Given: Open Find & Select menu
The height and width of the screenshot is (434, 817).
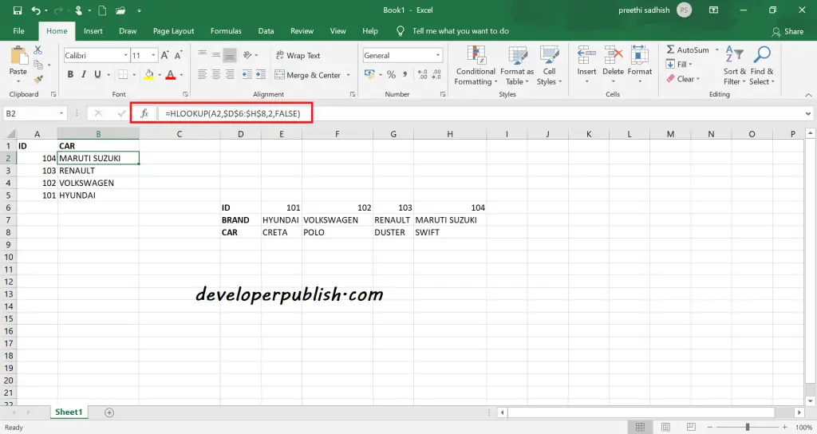Looking at the screenshot, I should (x=762, y=65).
